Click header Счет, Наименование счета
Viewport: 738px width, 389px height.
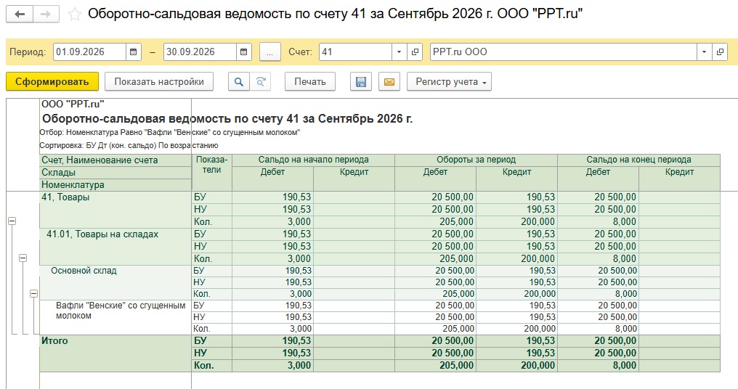click(x=115, y=160)
